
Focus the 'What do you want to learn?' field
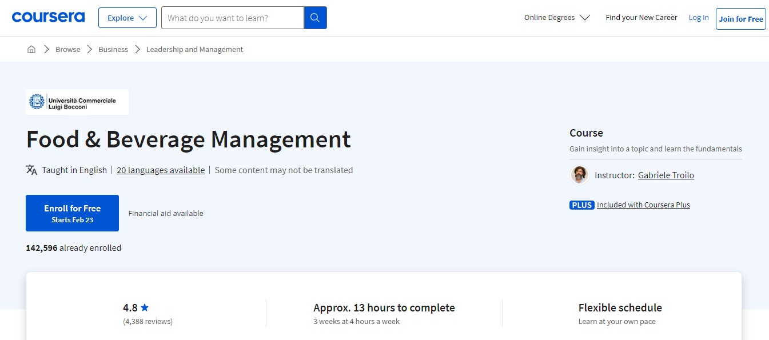[x=233, y=18]
